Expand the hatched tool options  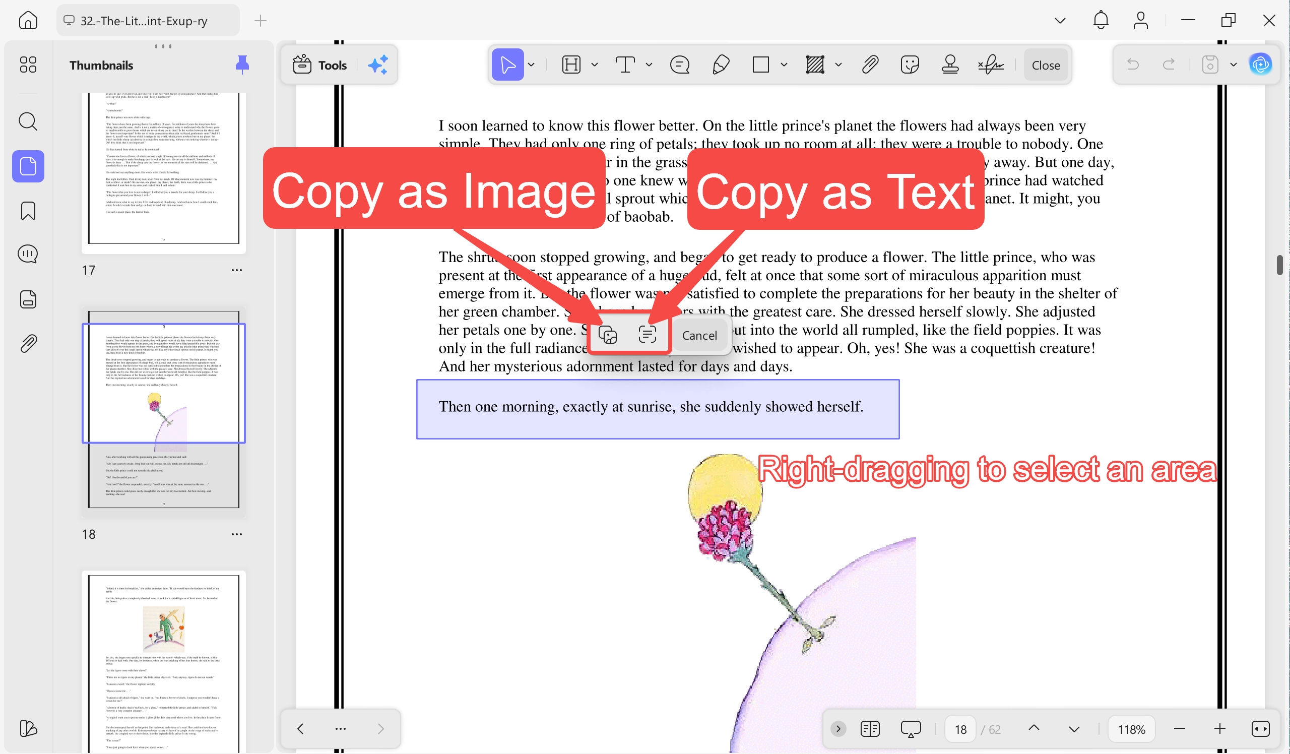[838, 65]
